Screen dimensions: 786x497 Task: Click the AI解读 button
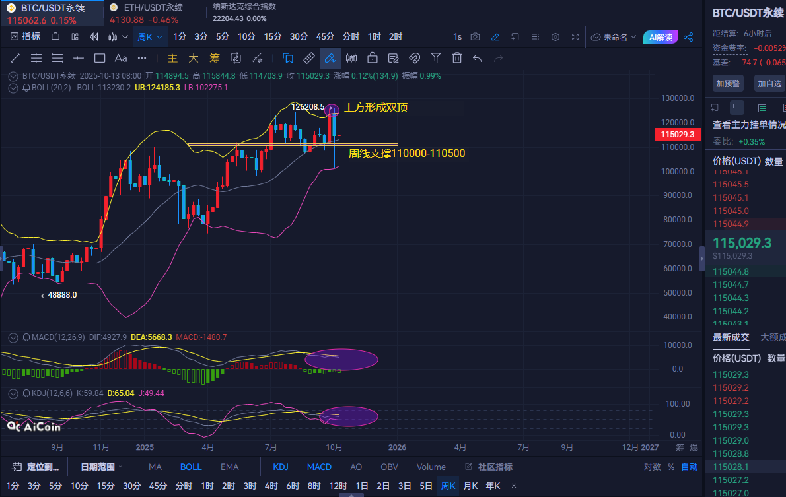661,37
